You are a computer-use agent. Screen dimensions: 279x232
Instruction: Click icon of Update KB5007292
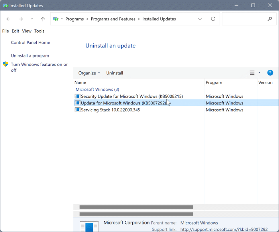(x=77, y=103)
